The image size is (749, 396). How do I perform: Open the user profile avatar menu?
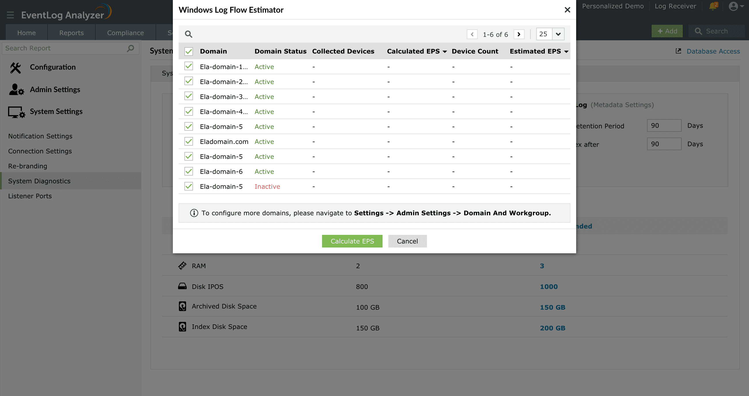coord(734,6)
